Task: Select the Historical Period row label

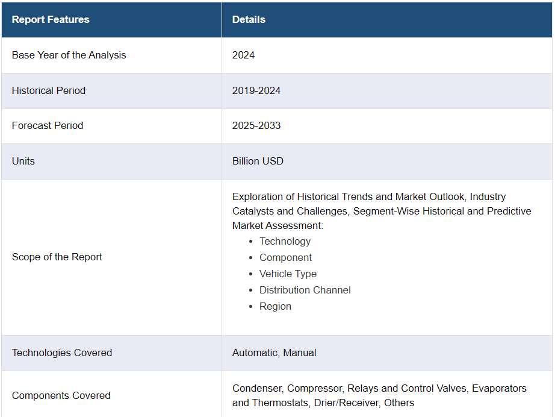Action: pos(49,91)
